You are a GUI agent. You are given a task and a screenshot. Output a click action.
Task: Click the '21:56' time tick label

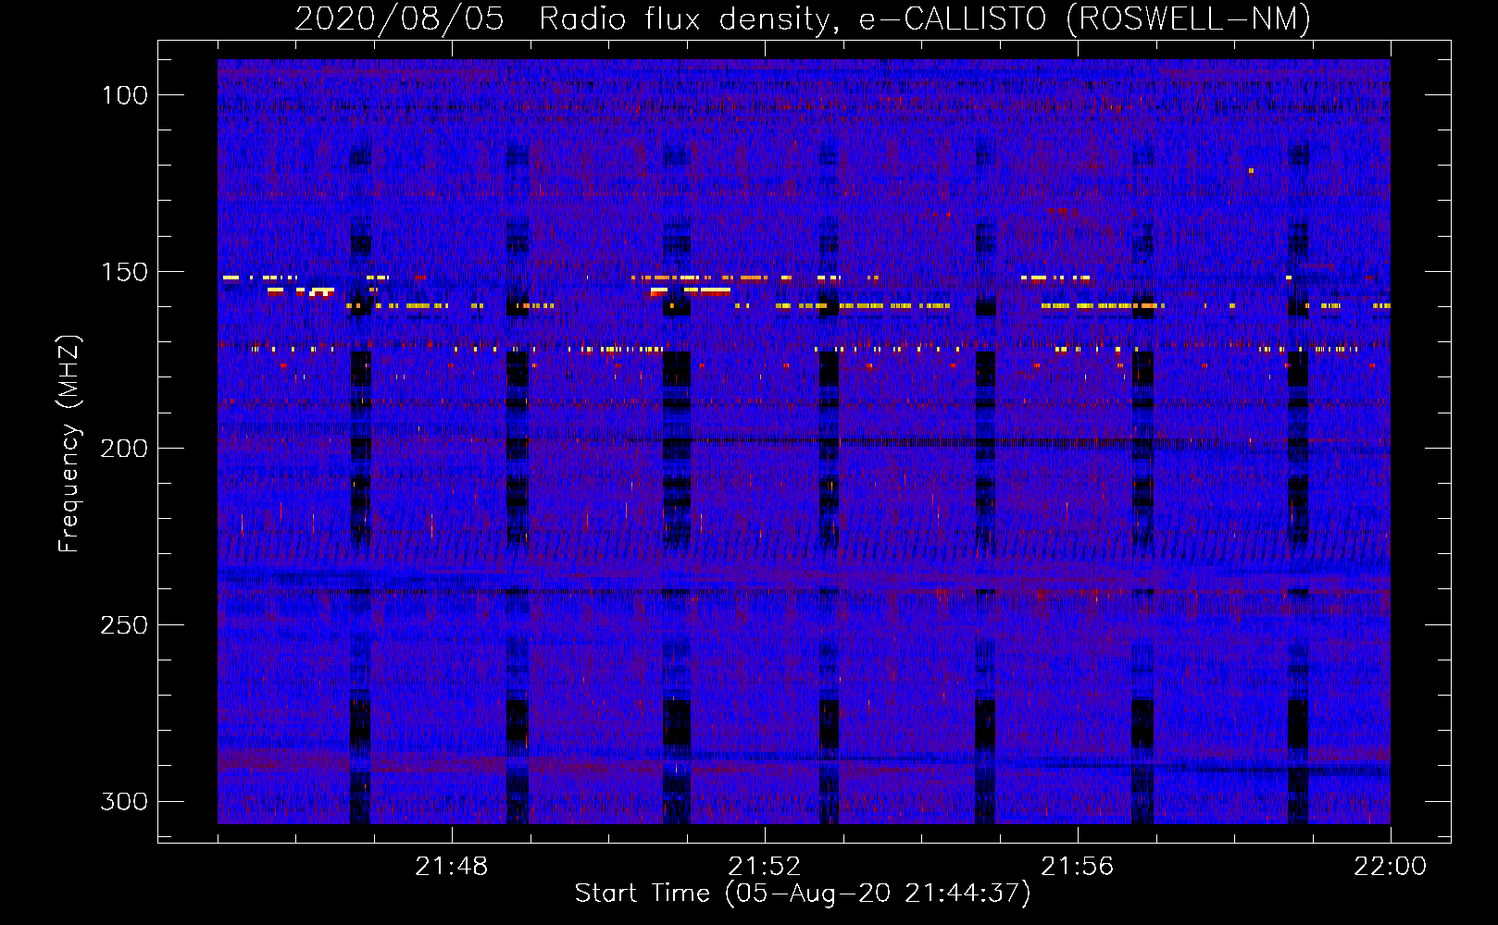coord(1078,867)
